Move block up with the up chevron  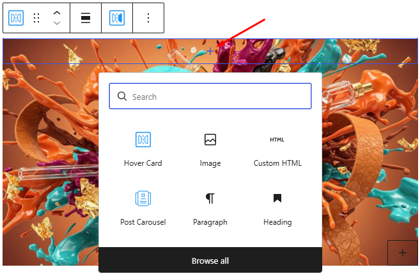coord(57,13)
